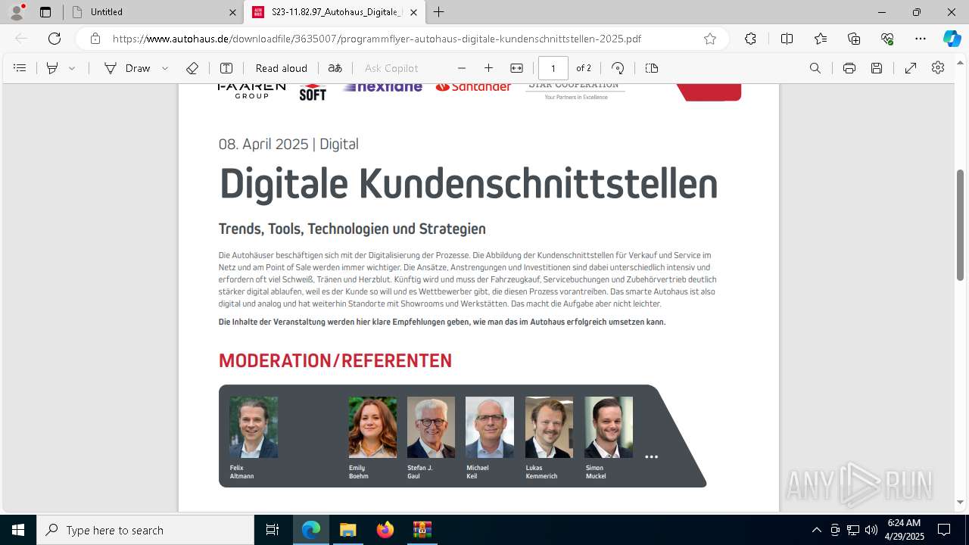Open the Windows Start menu
The image size is (969, 545).
[x=18, y=530]
